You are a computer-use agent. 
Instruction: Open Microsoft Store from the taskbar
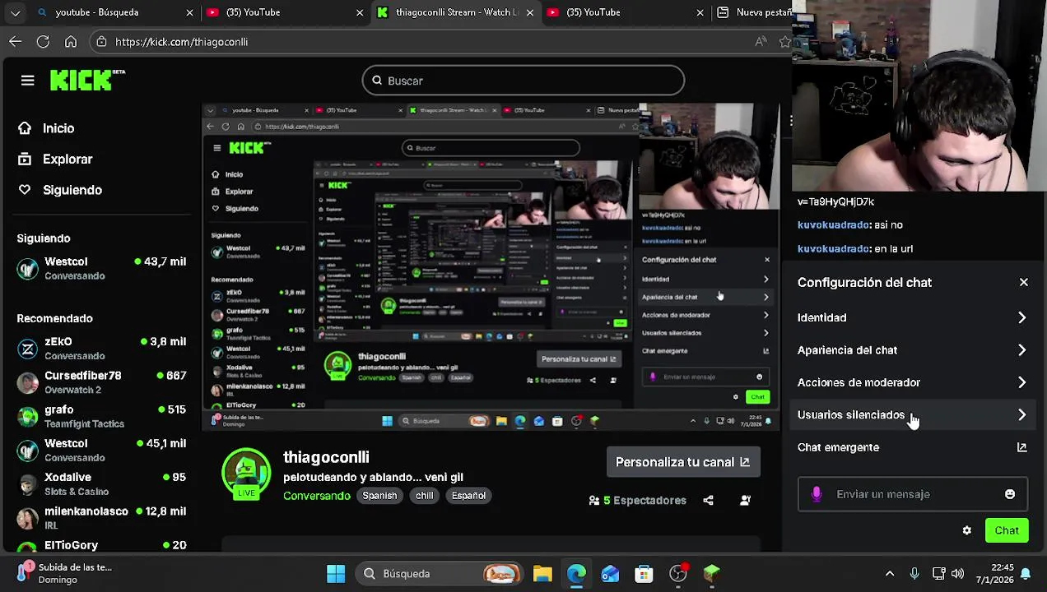tap(644, 573)
